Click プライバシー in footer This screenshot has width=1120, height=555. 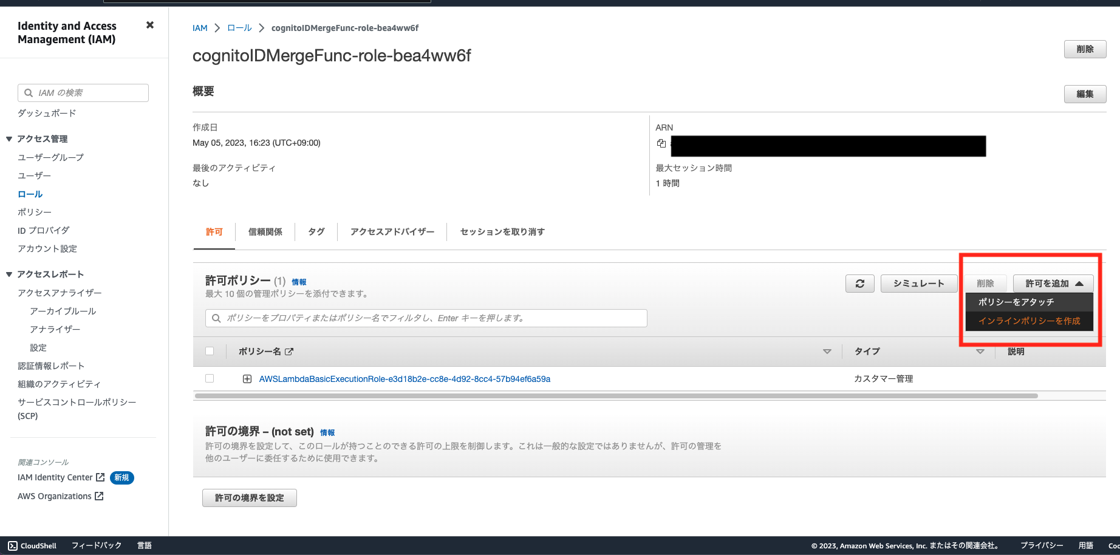coord(1042,545)
